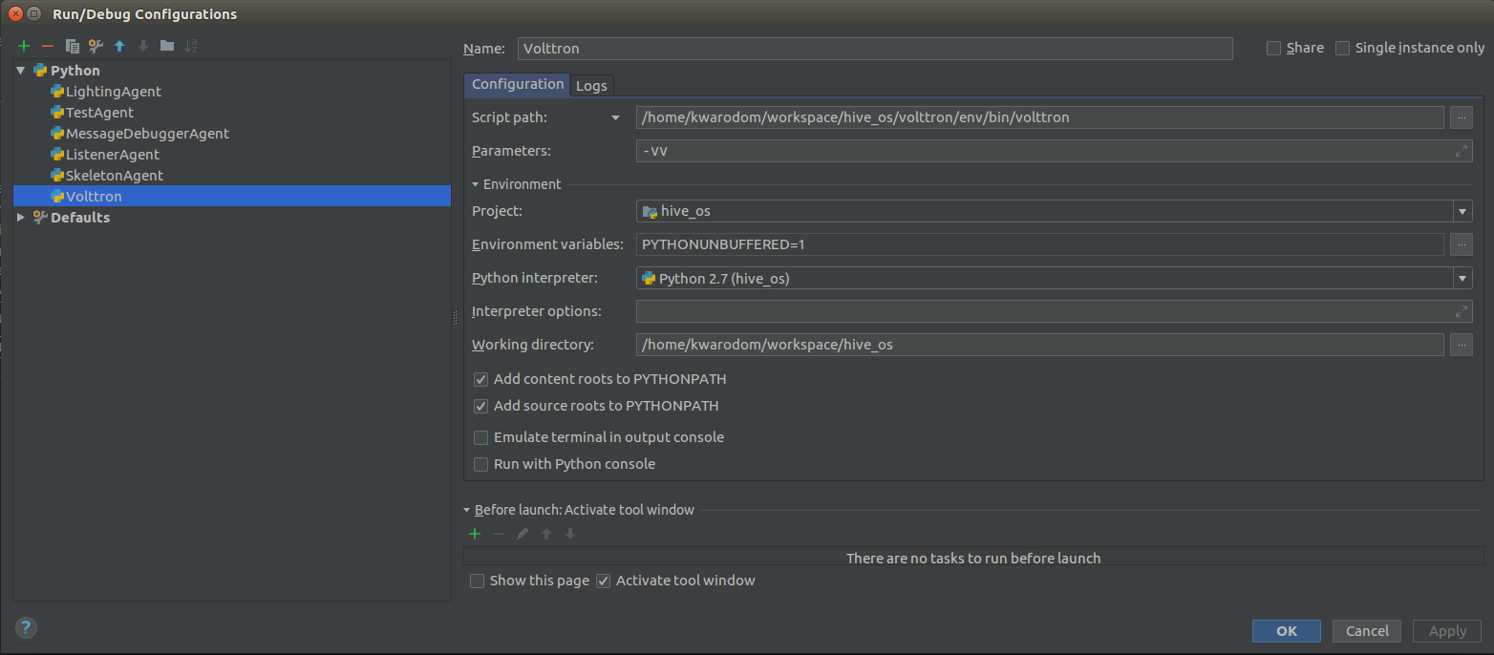Click the Apply button
Viewport: 1494px width, 655px height.
coord(1447,631)
